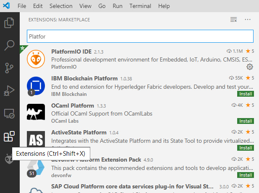Open the Terminal menu
259x193 pixels.
140,6
